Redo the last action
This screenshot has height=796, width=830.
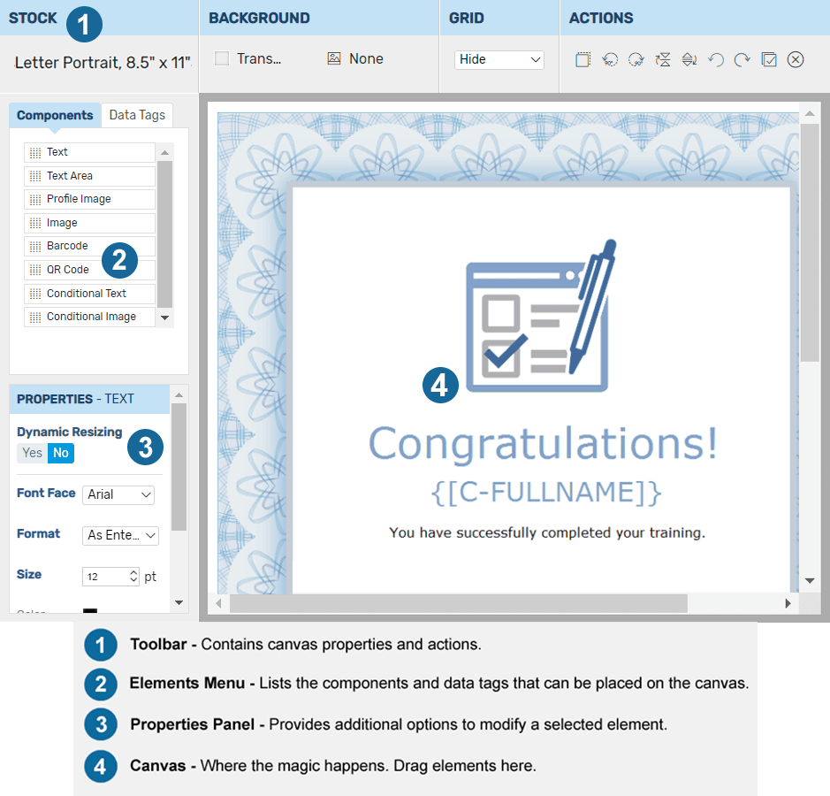coord(742,59)
